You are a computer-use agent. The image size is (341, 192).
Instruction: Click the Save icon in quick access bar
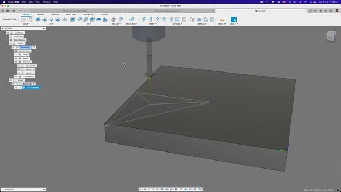point(14,11)
